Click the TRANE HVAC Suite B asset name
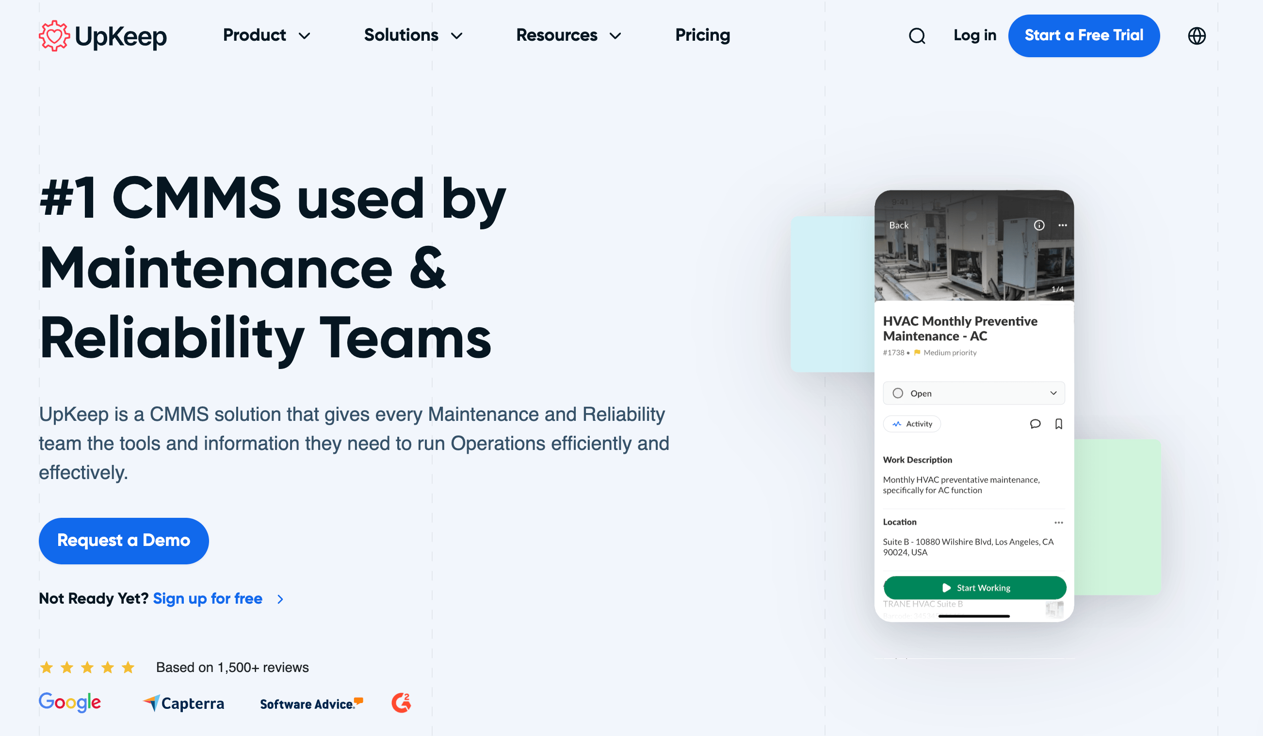Image resolution: width=1263 pixels, height=736 pixels. pyautogui.click(x=923, y=604)
